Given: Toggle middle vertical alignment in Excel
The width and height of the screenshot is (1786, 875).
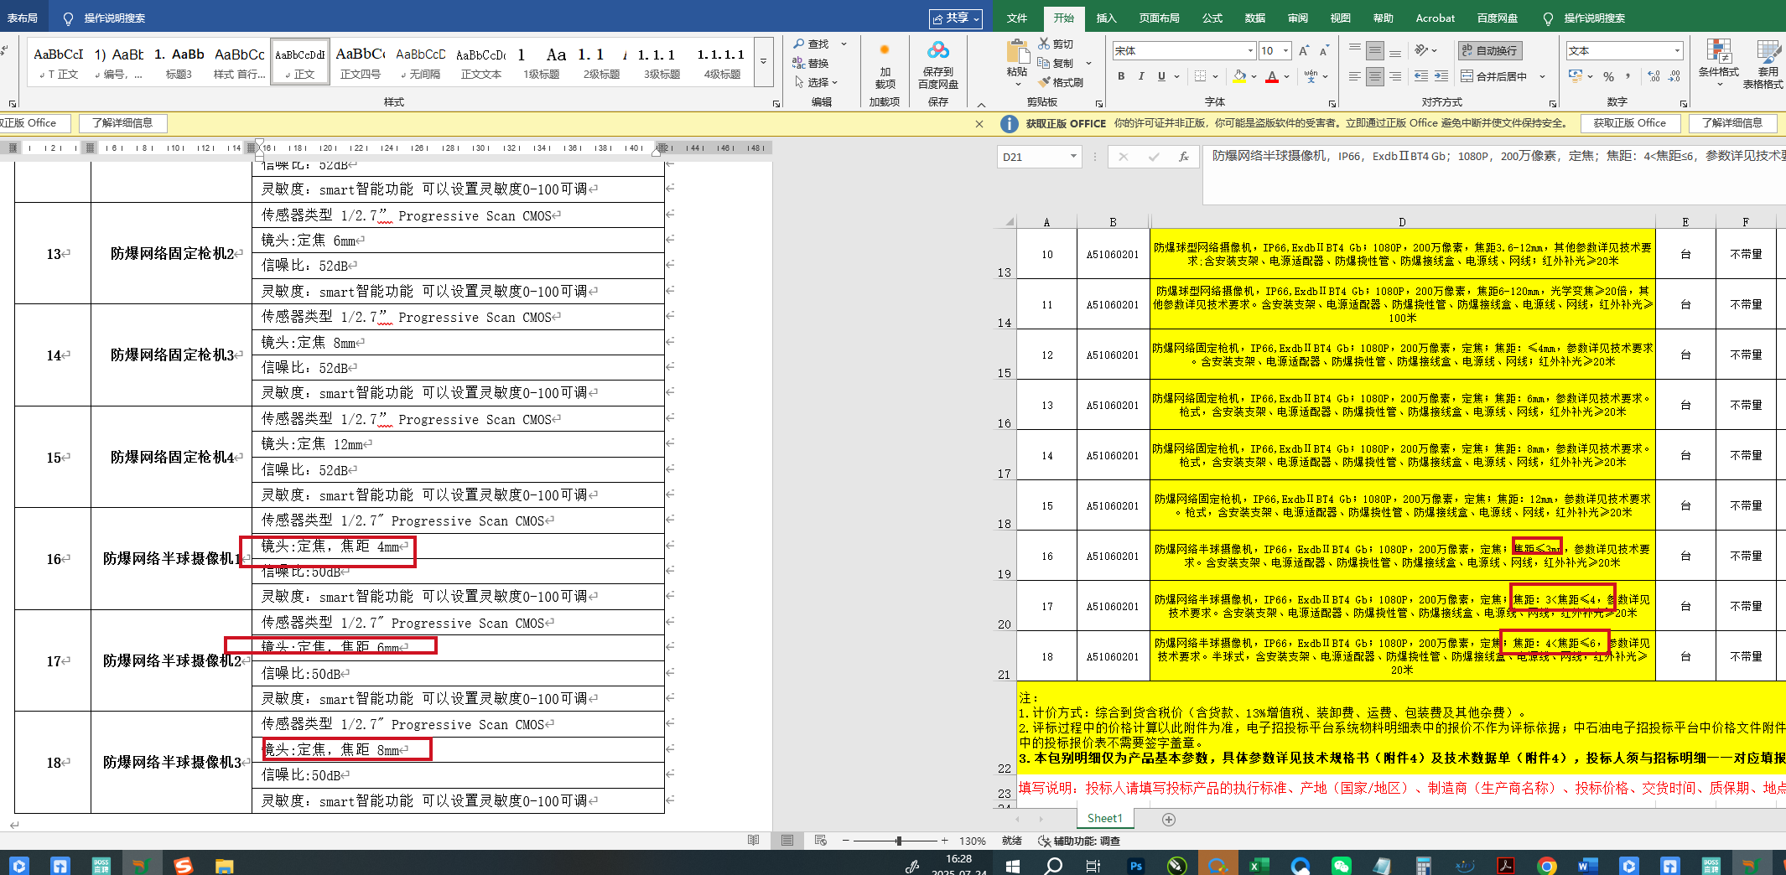Looking at the screenshot, I should click(1375, 51).
